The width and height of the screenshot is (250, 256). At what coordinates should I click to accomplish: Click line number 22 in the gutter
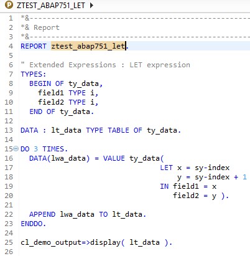click(9, 214)
